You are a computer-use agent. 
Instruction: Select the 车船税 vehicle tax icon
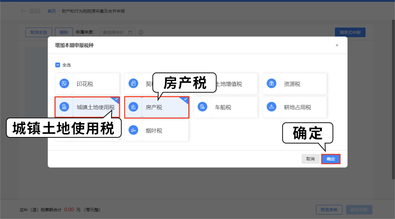pos(203,107)
